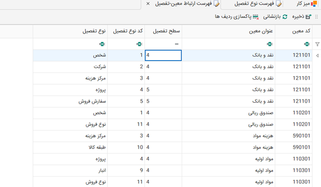
Task: Select the شرکت cell
Action: point(70,67)
